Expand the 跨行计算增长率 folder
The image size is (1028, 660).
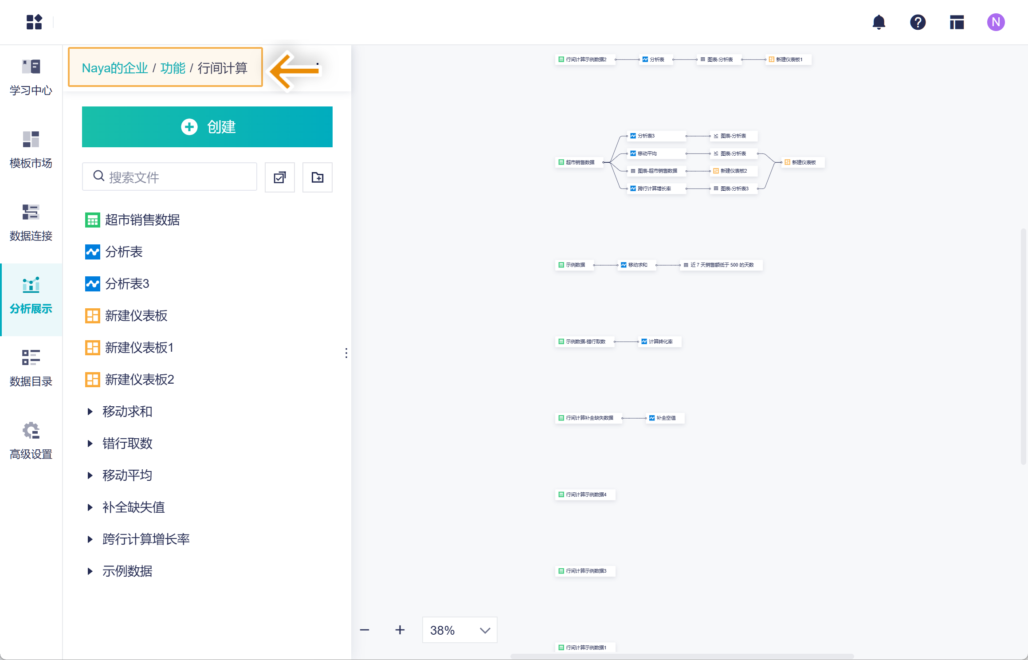(x=90, y=539)
